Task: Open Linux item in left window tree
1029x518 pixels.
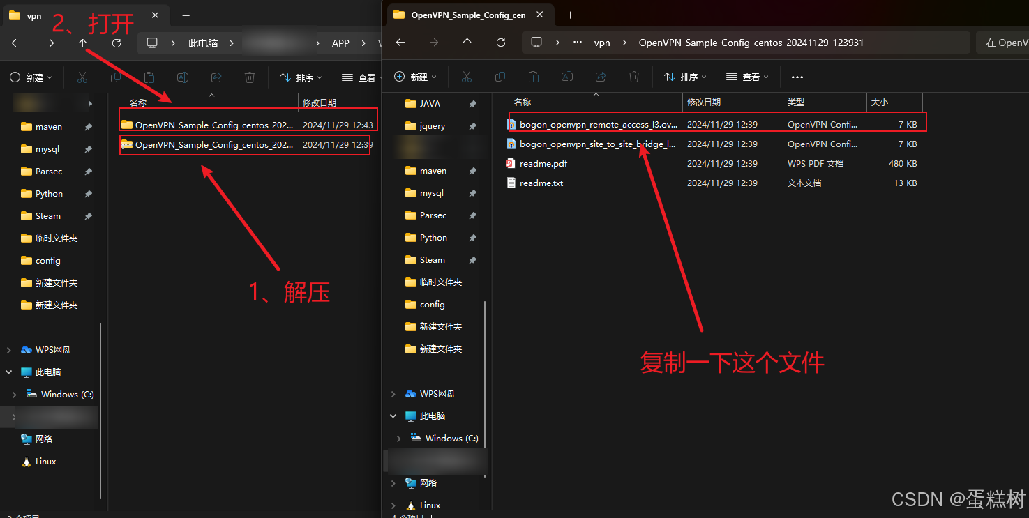Action: click(46, 462)
